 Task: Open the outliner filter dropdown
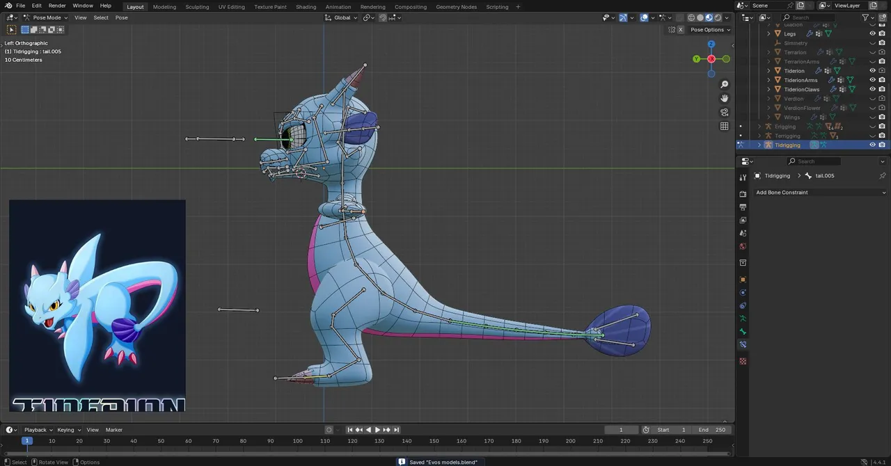pyautogui.click(x=867, y=17)
